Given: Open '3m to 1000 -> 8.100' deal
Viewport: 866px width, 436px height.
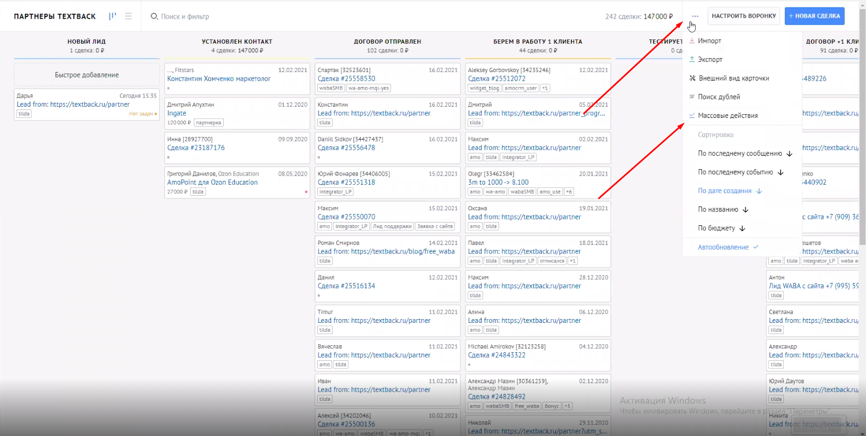Looking at the screenshot, I should [x=499, y=183].
